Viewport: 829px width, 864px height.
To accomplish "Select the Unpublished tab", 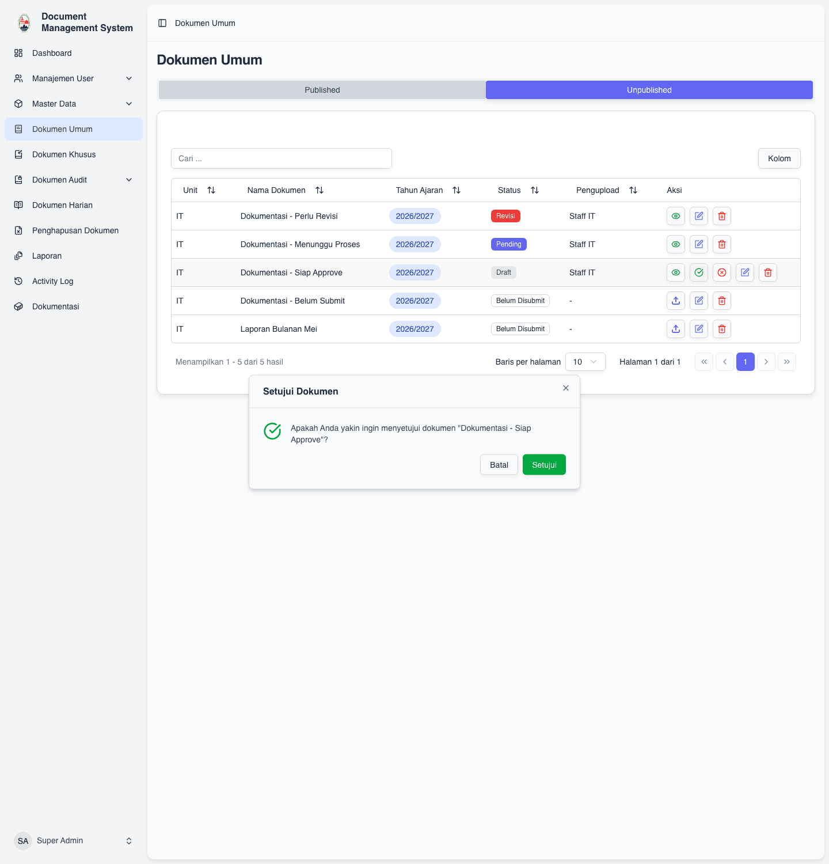I will click(649, 90).
